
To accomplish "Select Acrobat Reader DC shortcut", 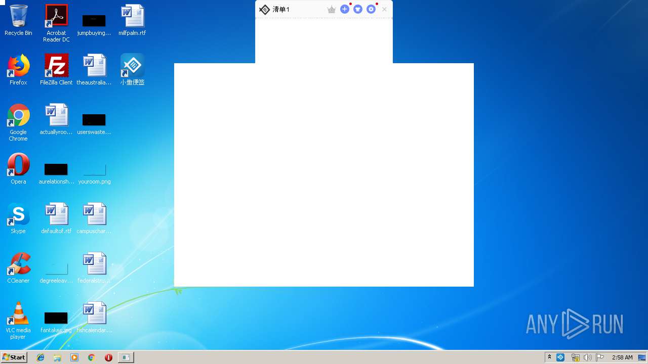I will [x=56, y=23].
